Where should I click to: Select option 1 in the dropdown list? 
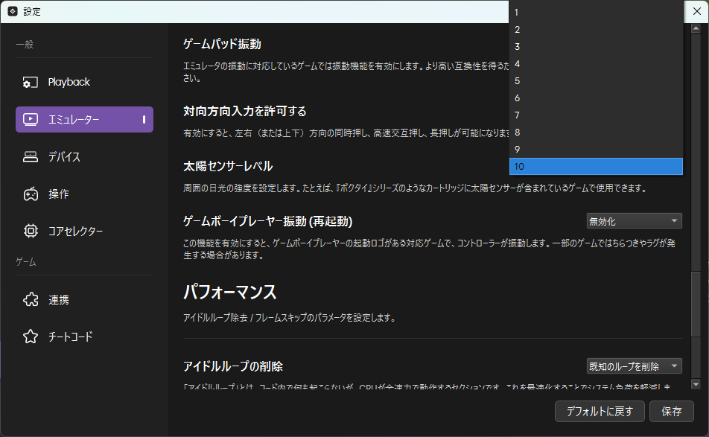click(x=596, y=13)
